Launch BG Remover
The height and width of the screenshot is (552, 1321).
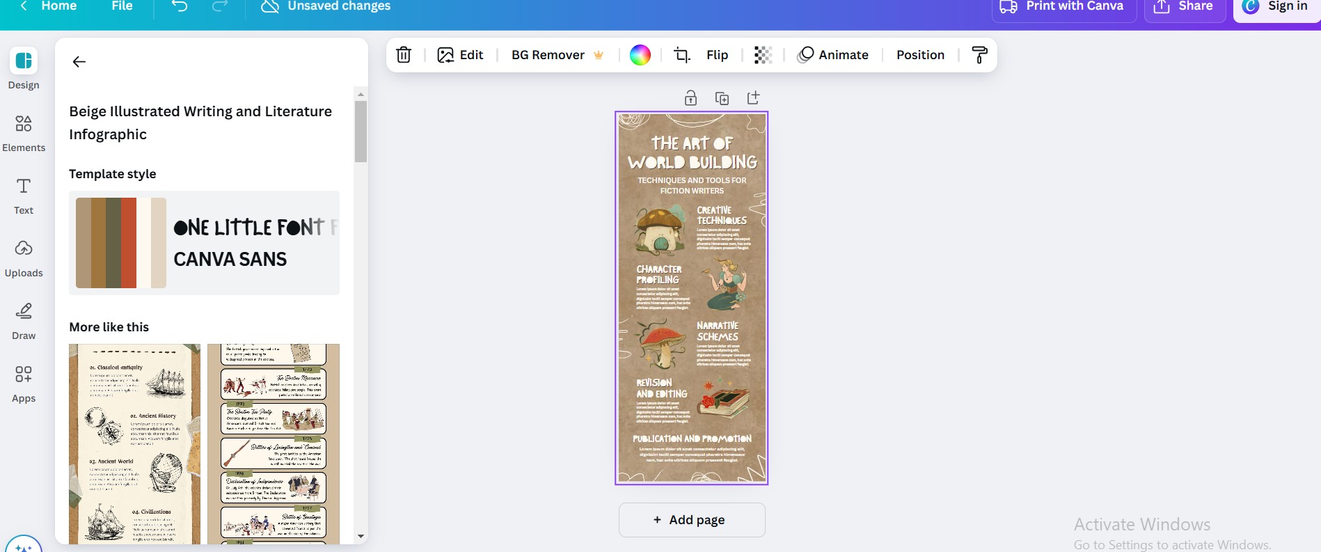pos(557,55)
